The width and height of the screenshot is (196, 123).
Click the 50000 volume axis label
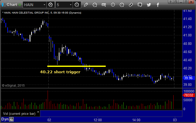[188, 100]
